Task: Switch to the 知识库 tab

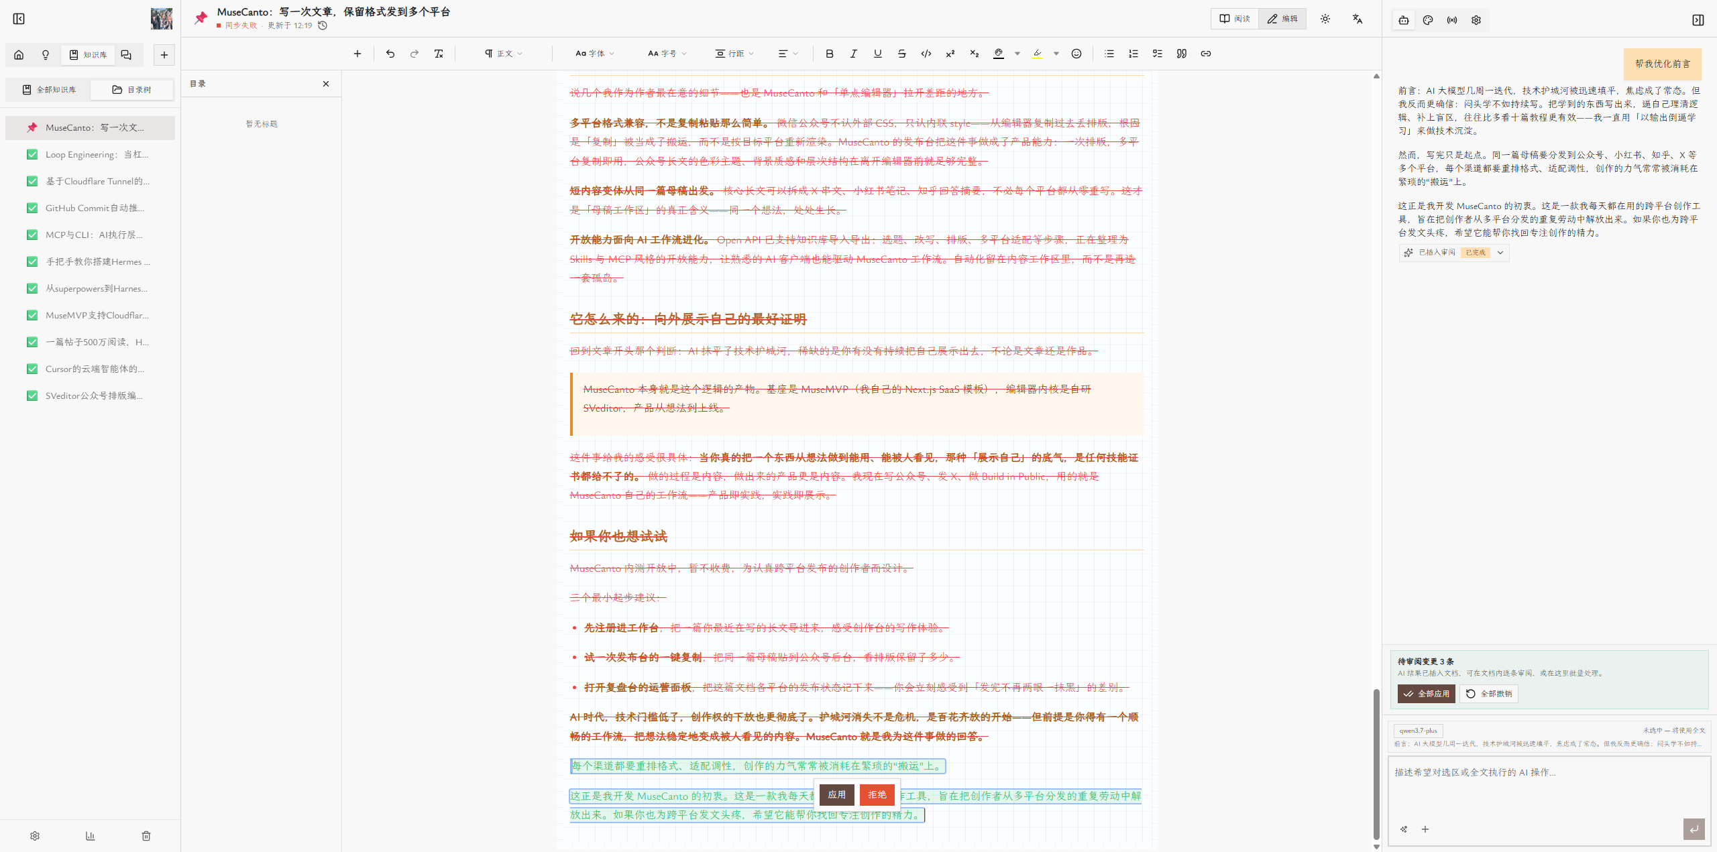Action: pyautogui.click(x=88, y=55)
